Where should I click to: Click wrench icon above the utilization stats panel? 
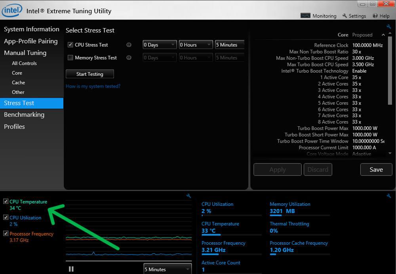point(389,196)
